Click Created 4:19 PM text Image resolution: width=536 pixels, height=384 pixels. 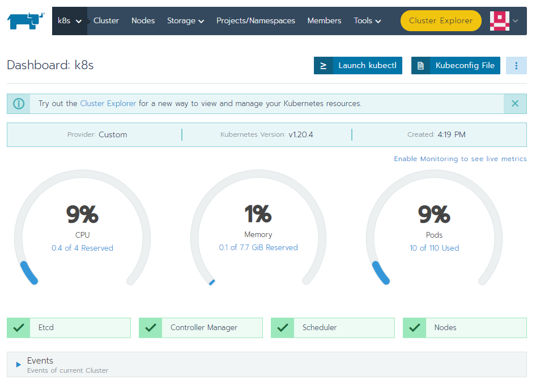(x=436, y=134)
